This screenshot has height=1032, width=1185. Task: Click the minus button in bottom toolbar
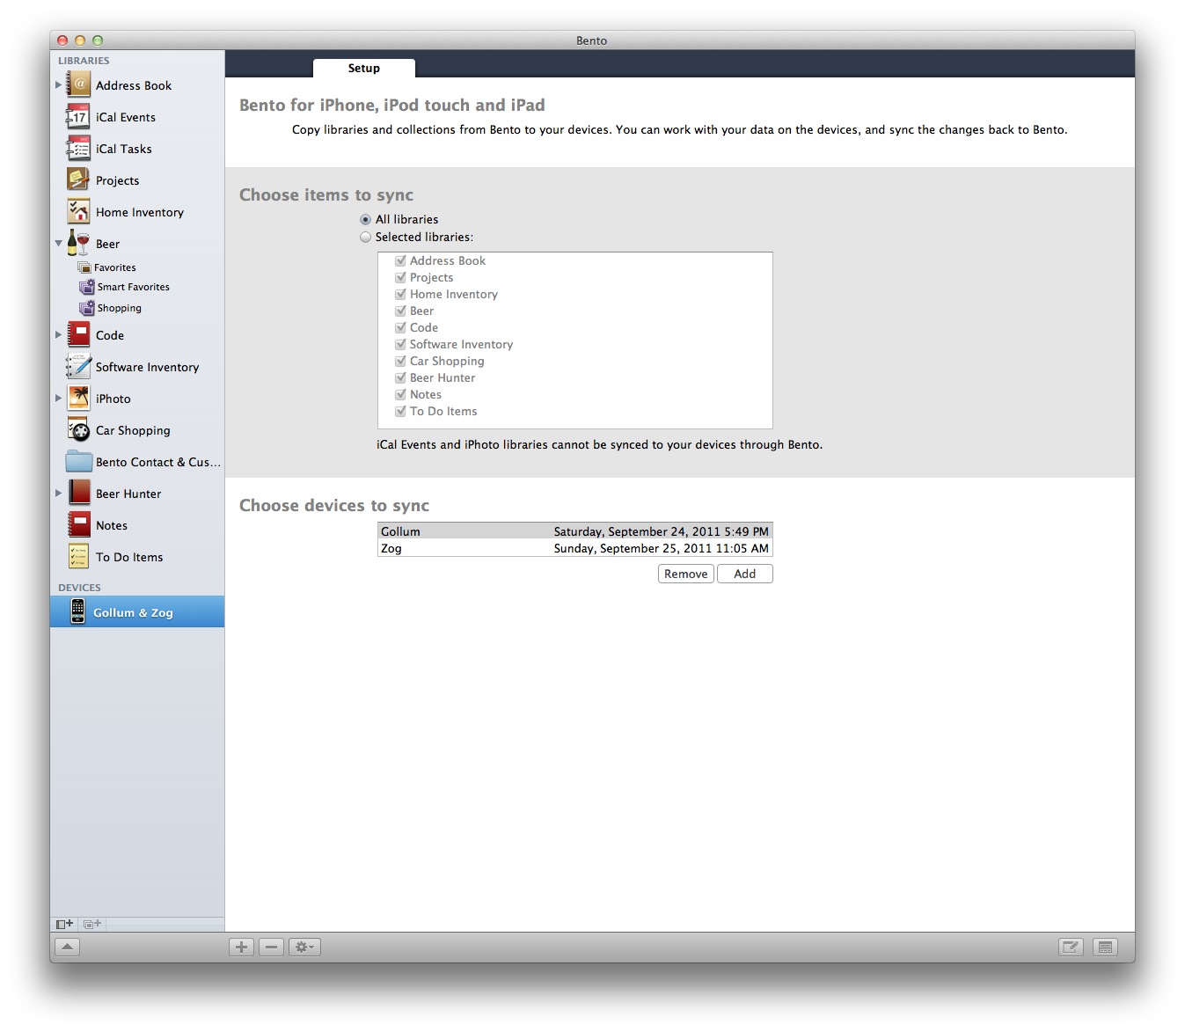[272, 947]
